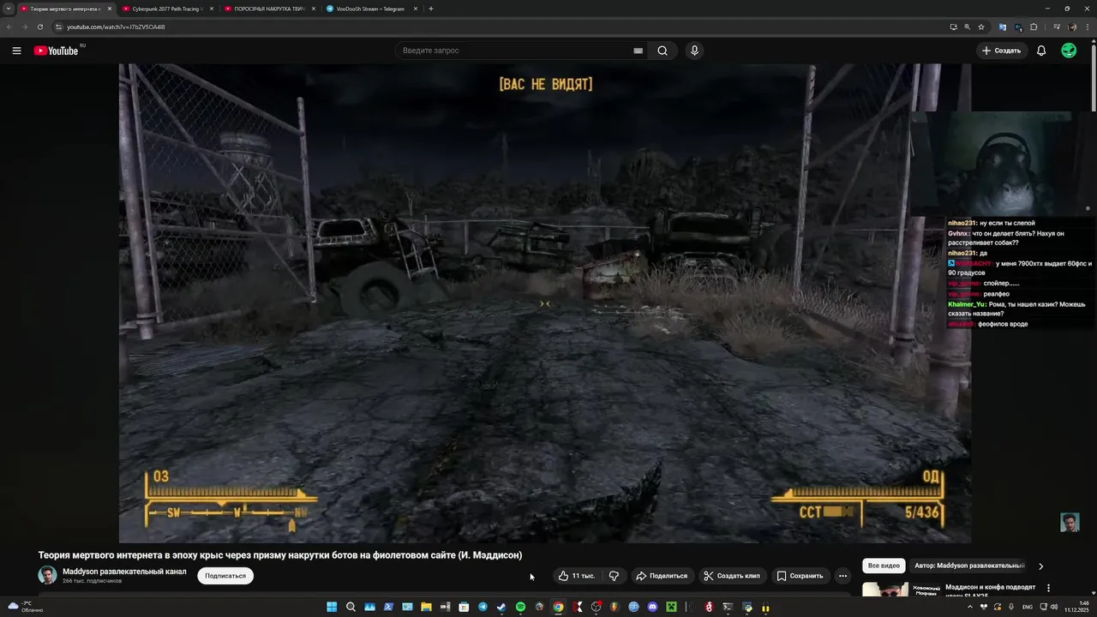The image size is (1097, 617).
Task: Open the on-screen keyboard in search box
Action: (638, 51)
